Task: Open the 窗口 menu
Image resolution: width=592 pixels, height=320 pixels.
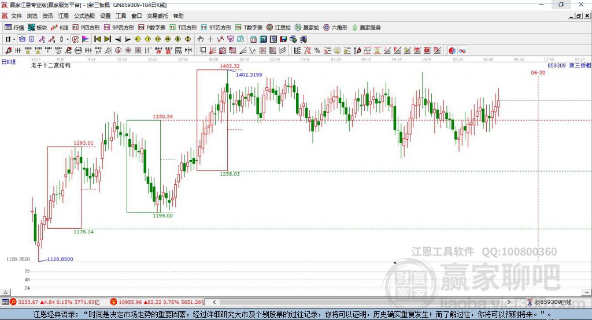Action: pos(136,16)
